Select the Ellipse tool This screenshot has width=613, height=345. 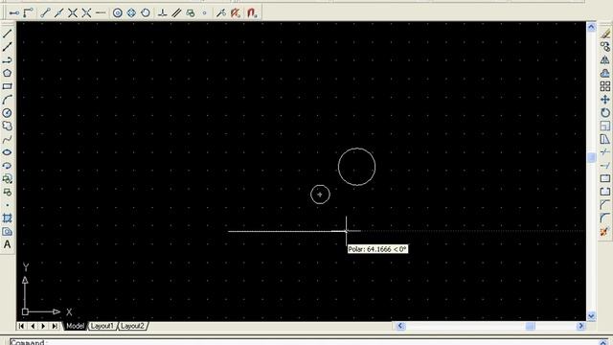coord(7,152)
